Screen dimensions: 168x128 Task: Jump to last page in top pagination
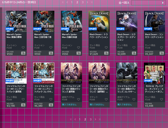click(x=92, y=2)
